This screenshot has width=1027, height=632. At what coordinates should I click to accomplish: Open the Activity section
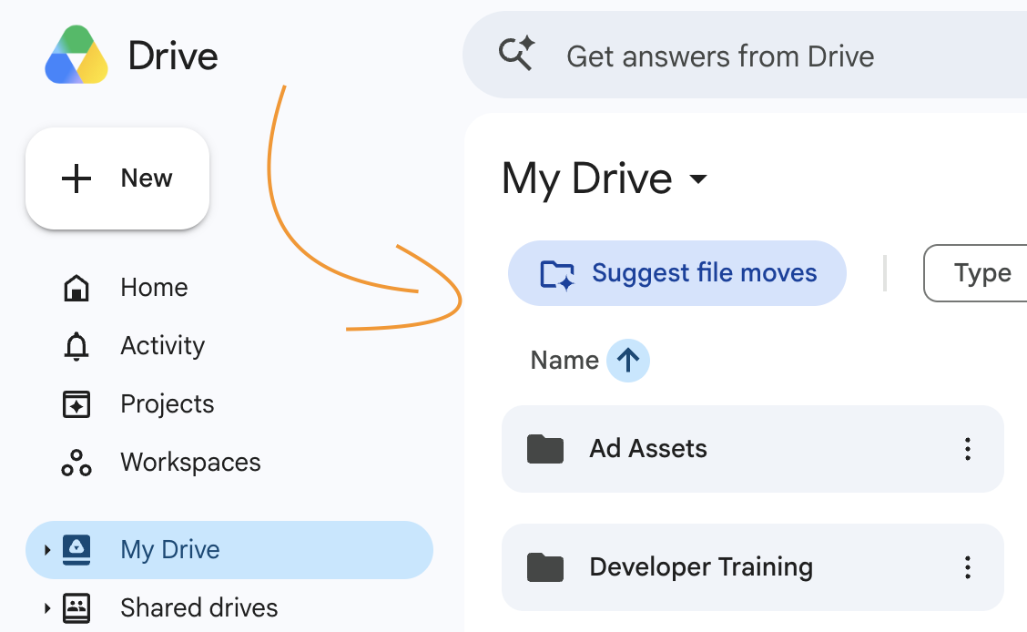click(x=162, y=346)
